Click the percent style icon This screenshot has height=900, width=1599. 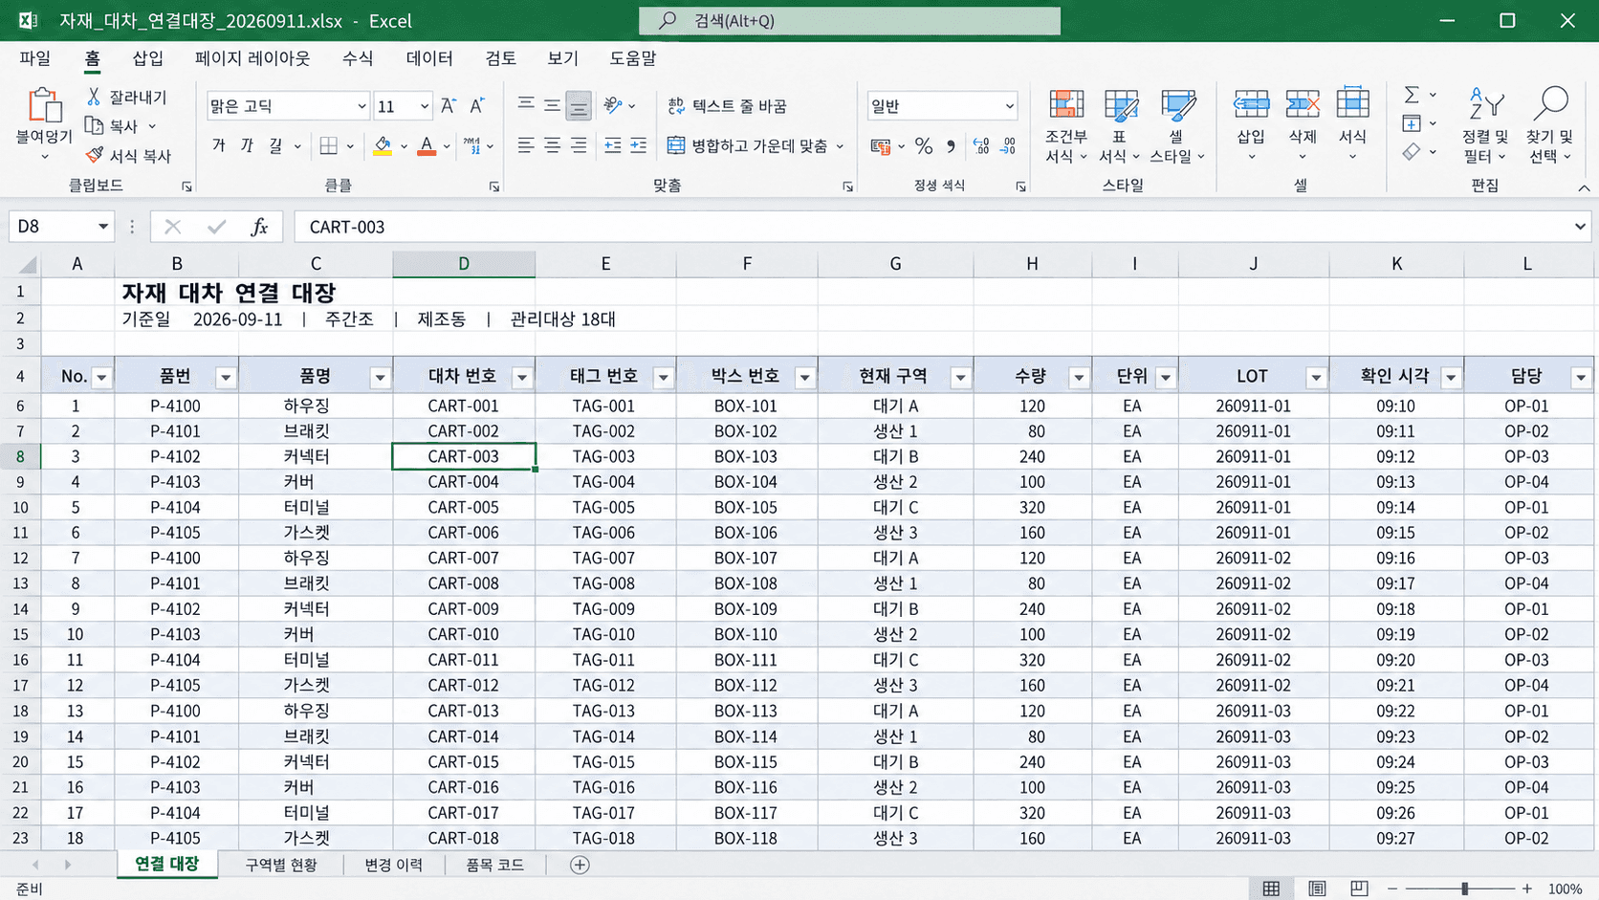tap(923, 146)
